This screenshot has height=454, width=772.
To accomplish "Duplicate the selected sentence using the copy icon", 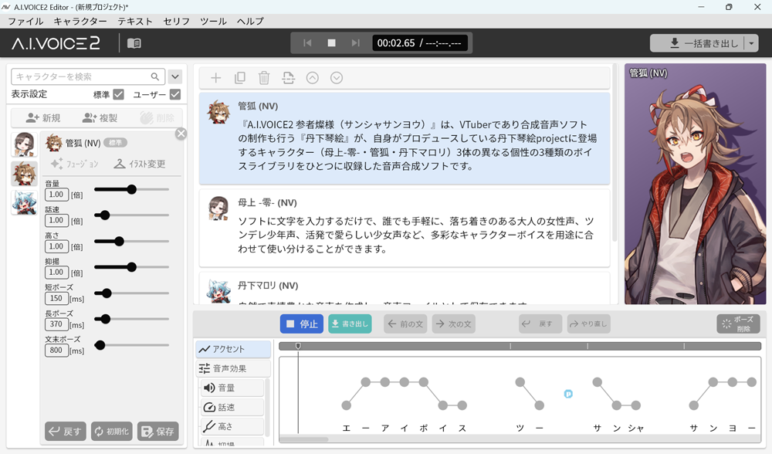I will pos(239,77).
